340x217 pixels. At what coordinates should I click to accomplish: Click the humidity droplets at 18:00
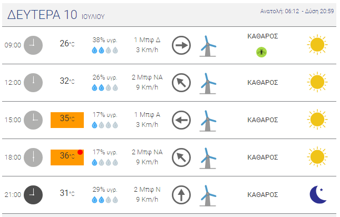coord(105,162)
